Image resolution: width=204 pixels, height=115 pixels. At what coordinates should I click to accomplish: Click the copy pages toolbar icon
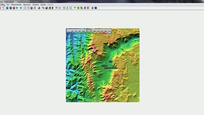pos(43,8)
